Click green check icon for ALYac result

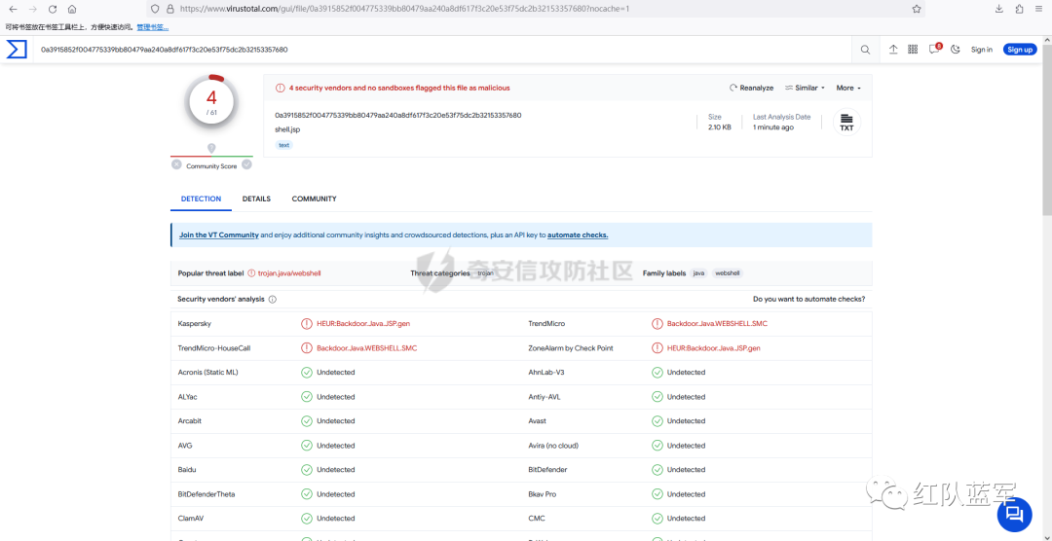point(307,397)
